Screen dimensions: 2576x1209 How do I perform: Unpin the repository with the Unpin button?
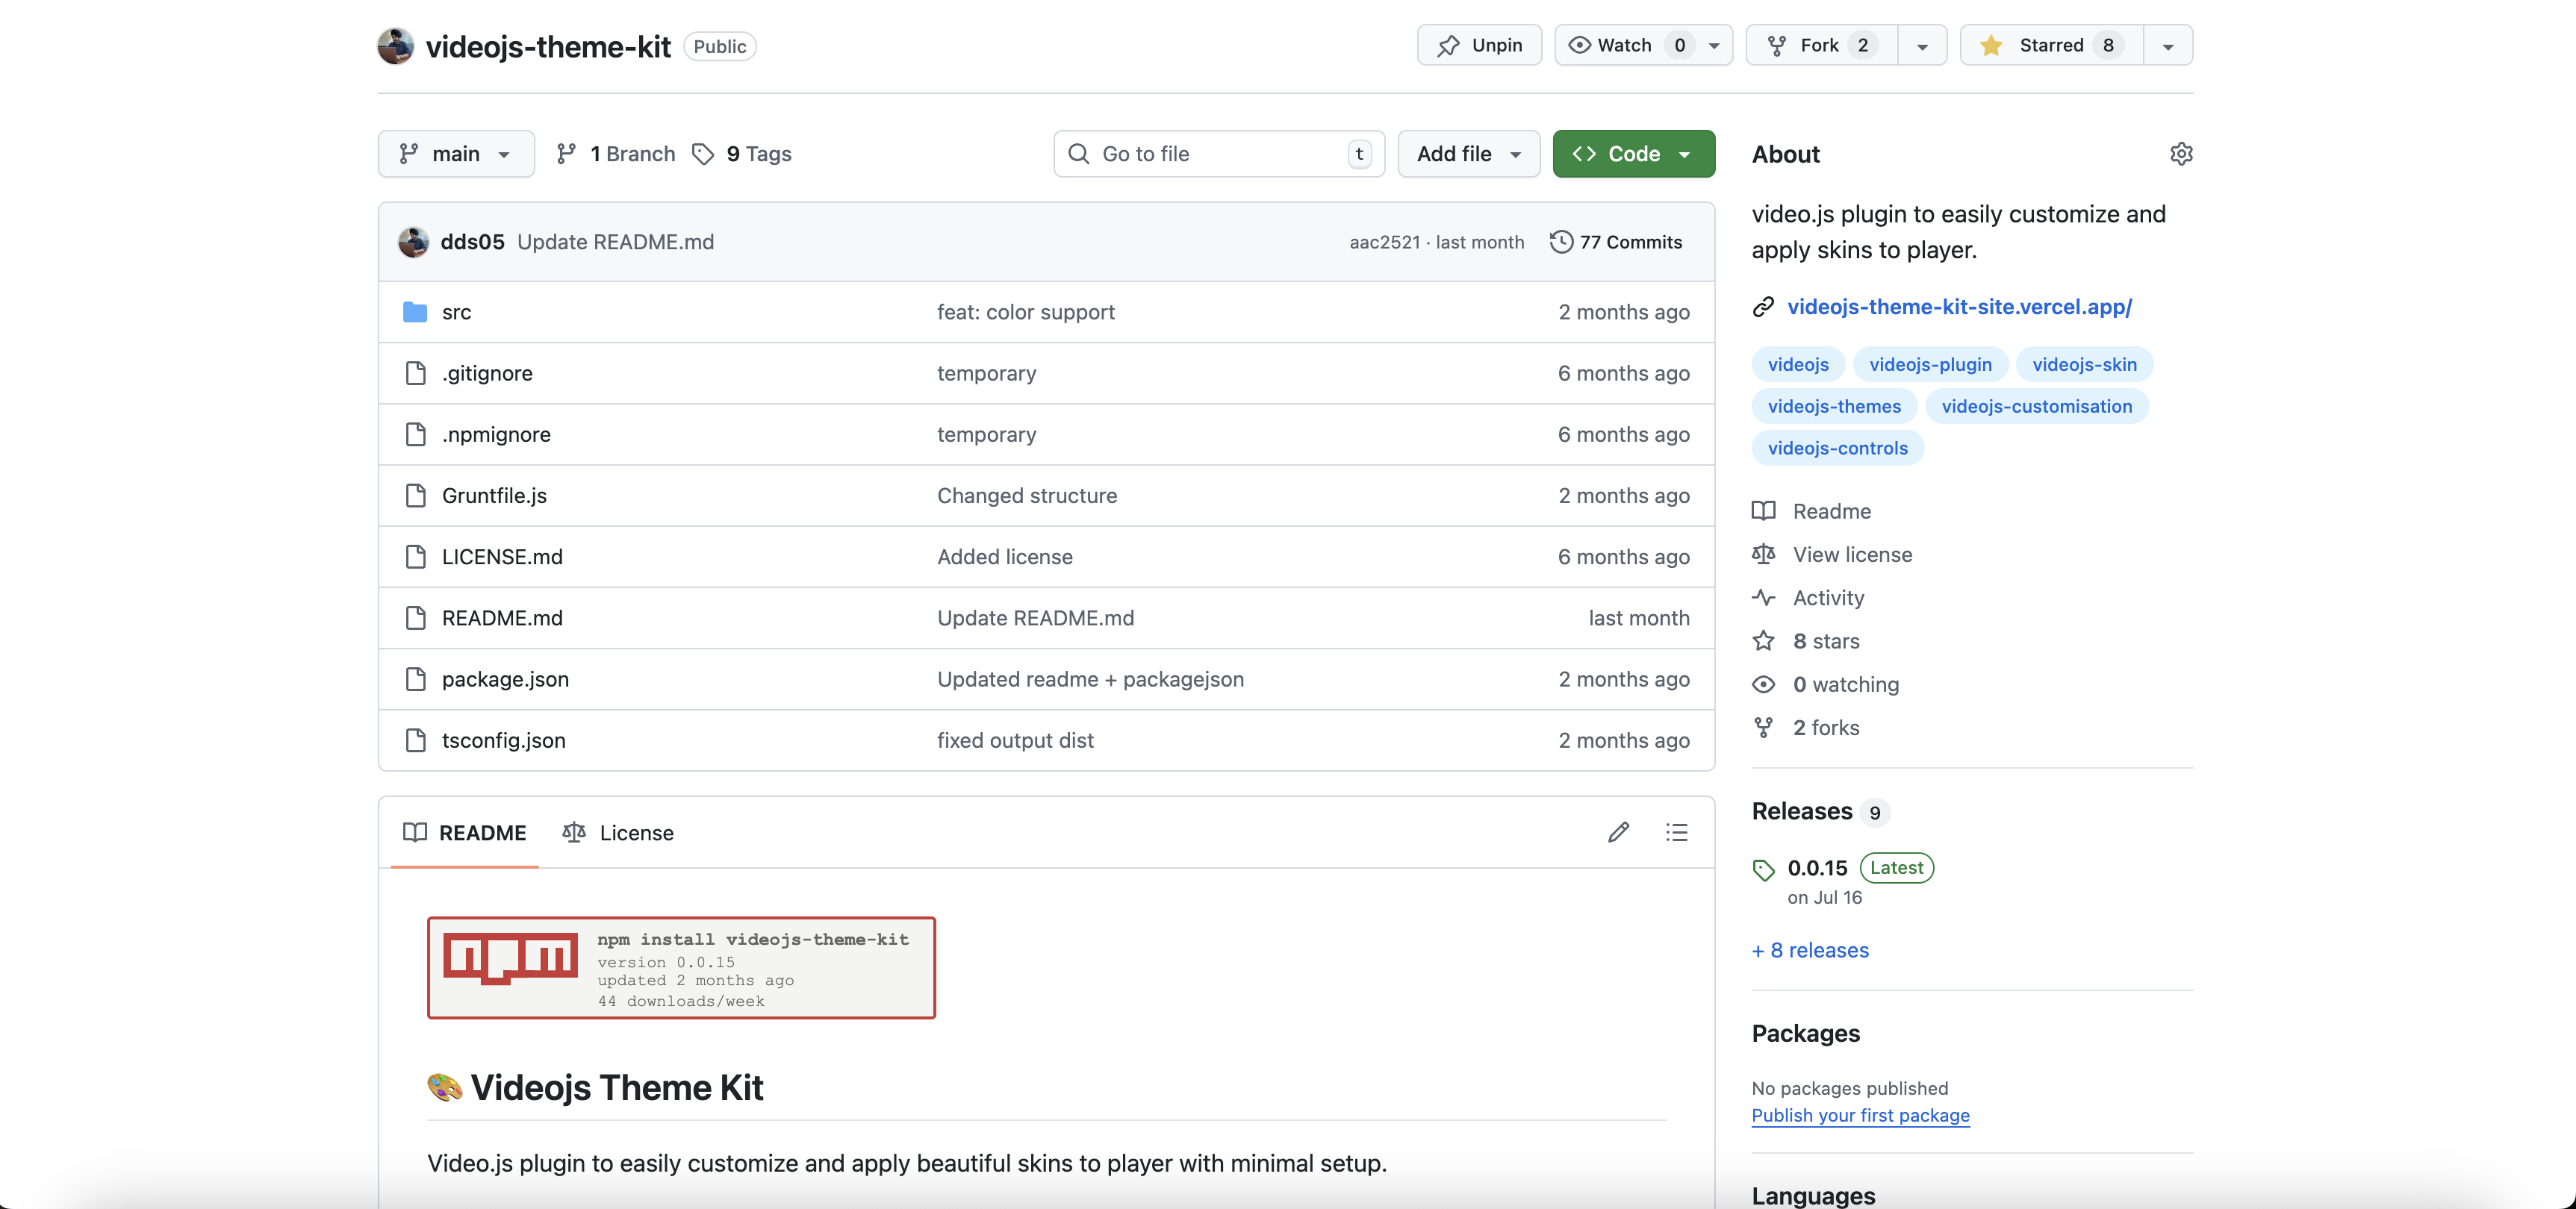click(1479, 45)
